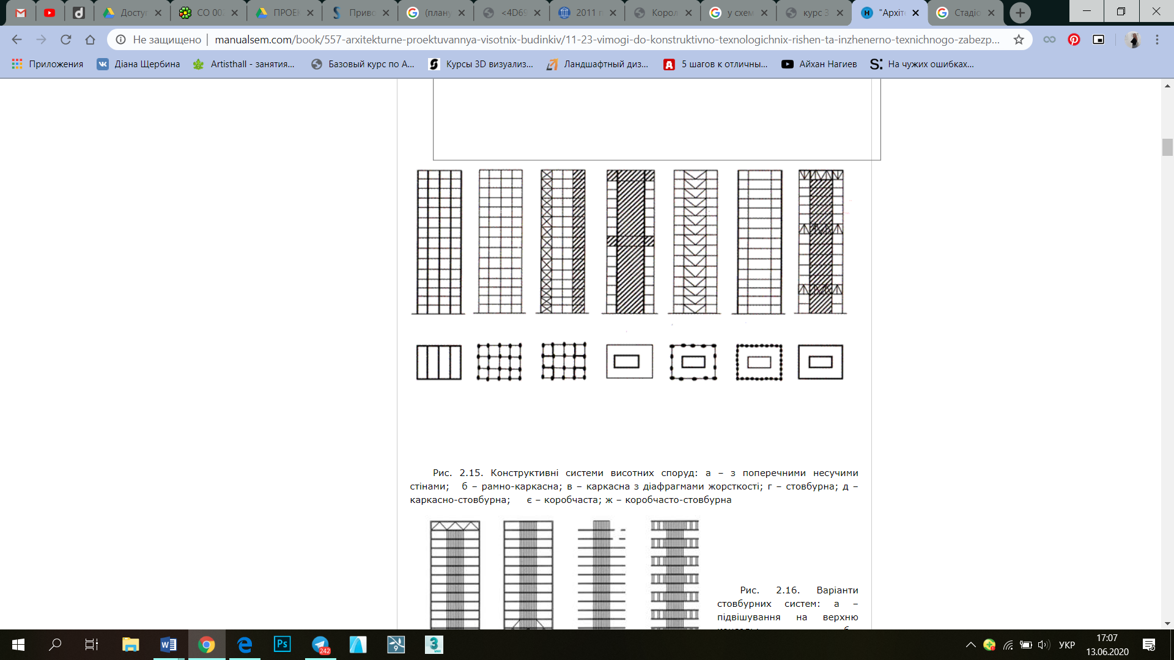Open the pinned YouTube tab
Screen dimensions: 1174x660
pos(50,12)
